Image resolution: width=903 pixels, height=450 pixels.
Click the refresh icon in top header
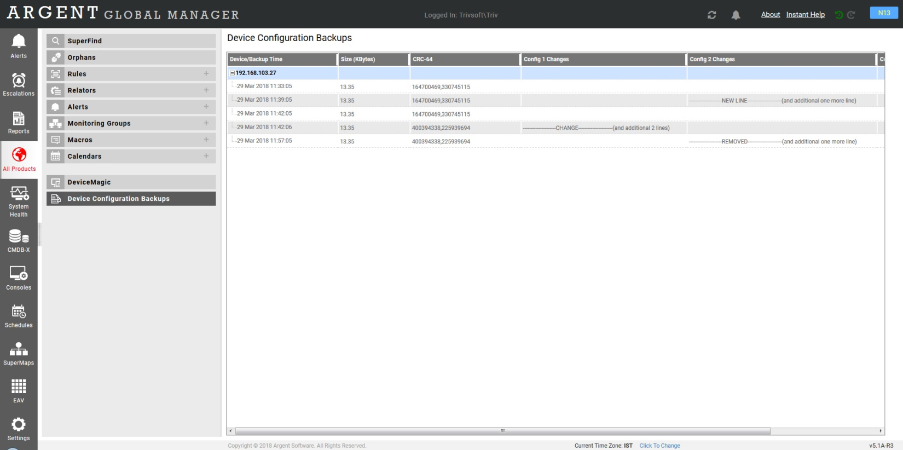tap(711, 15)
